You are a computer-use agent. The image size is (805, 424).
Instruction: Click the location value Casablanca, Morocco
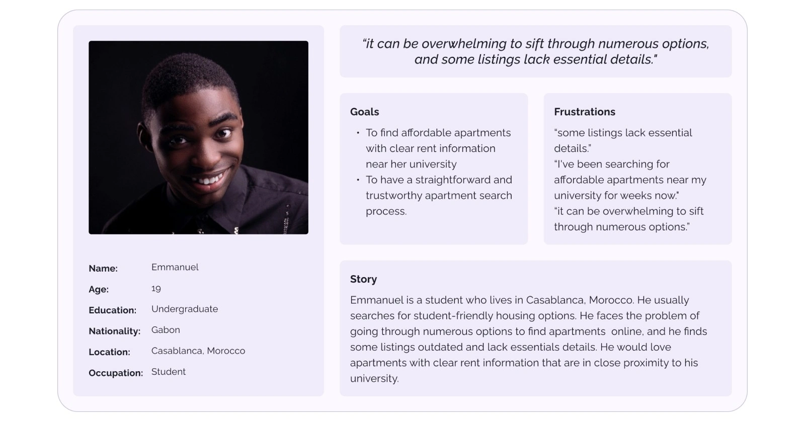point(198,351)
